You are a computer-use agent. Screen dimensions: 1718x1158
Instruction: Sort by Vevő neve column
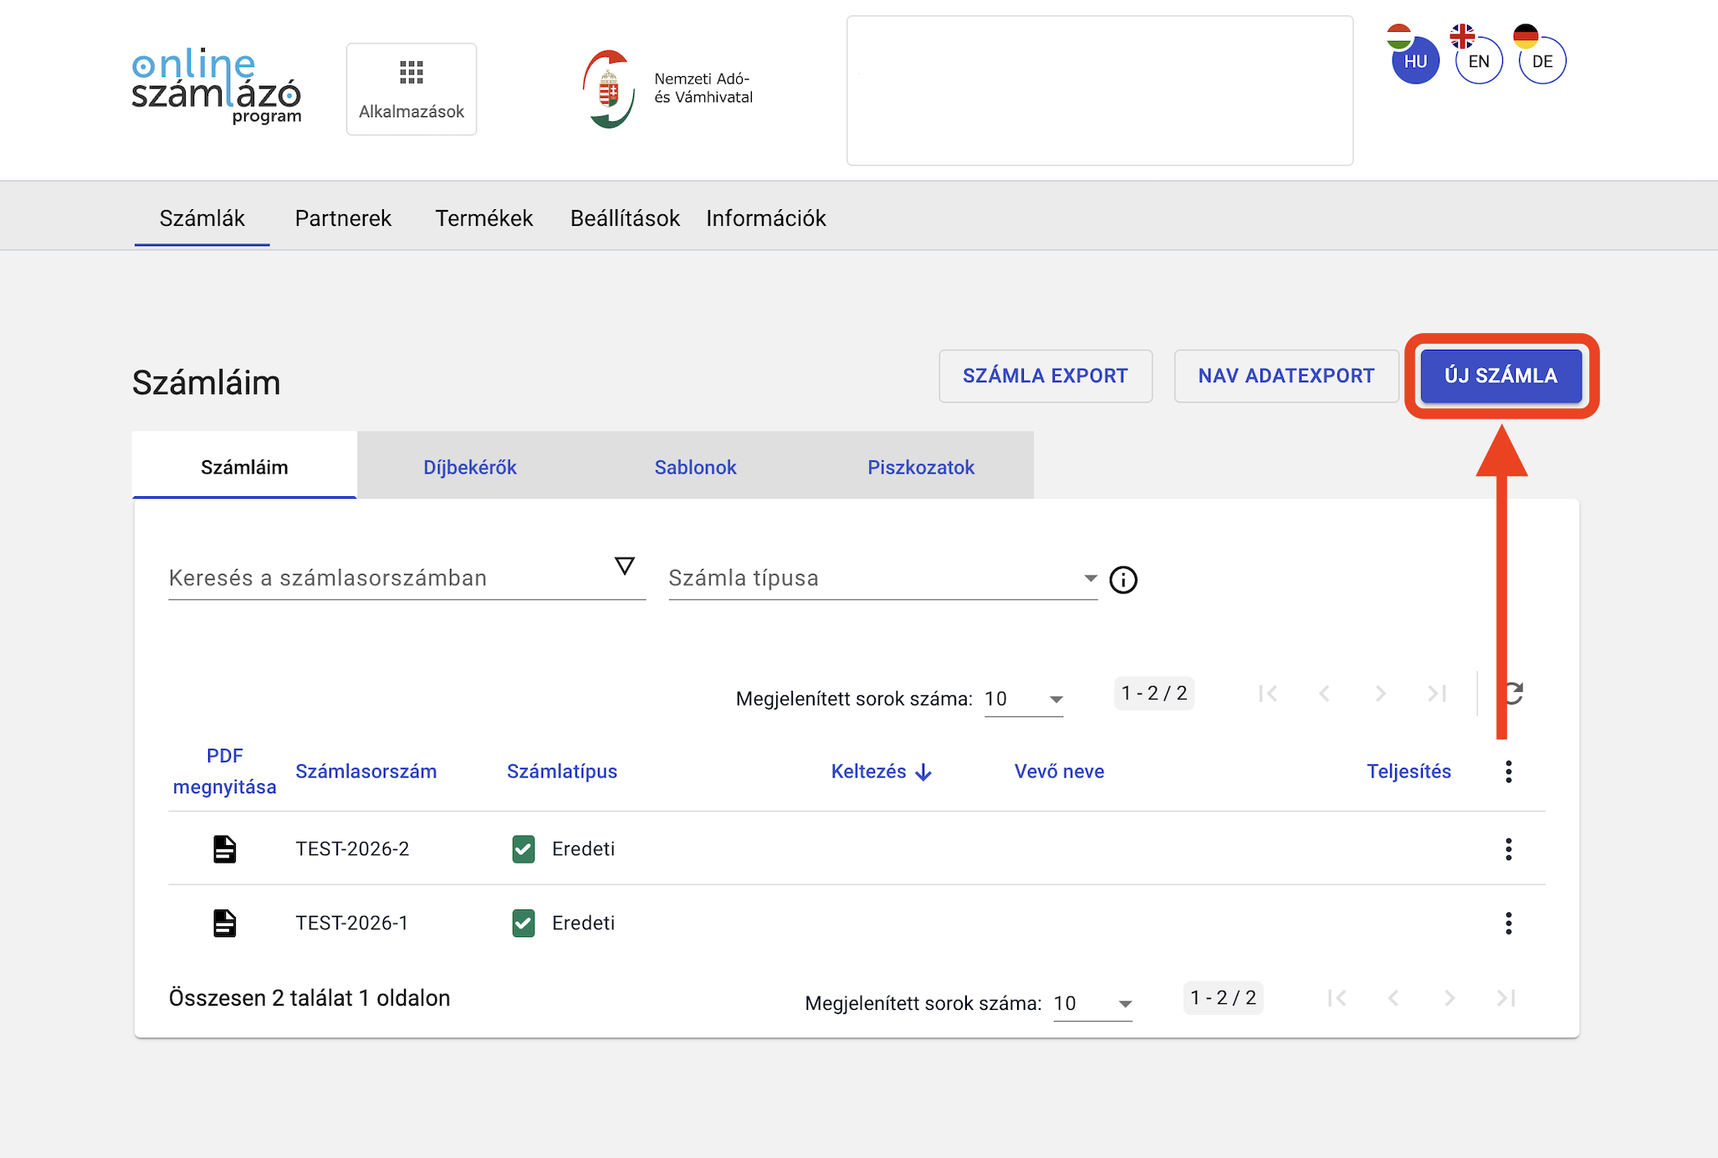click(1059, 771)
